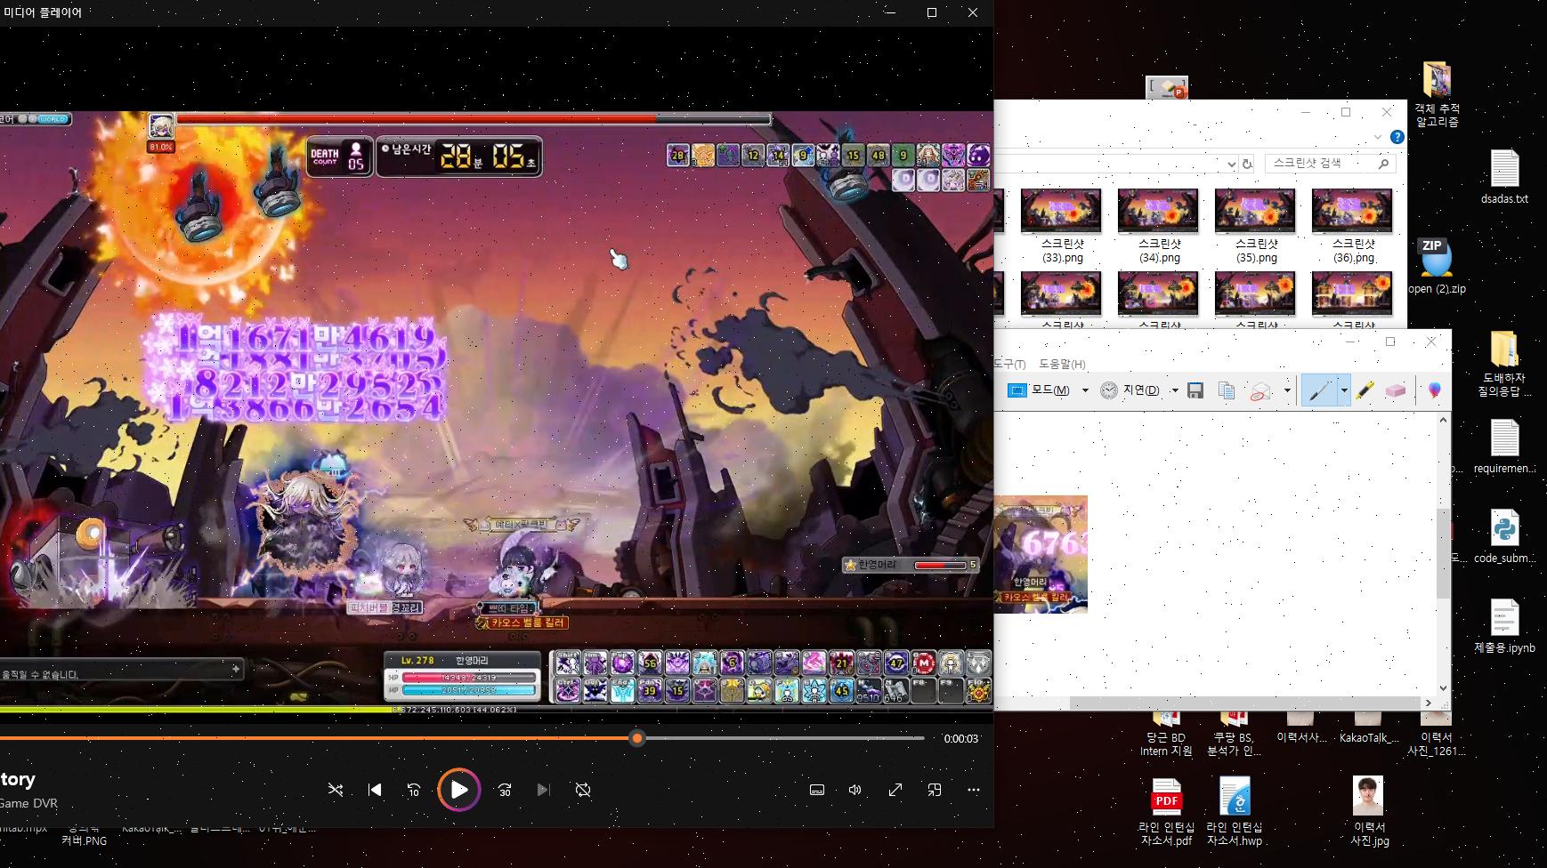Screen dimensions: 1547x868
Task: Open the Help menu in Snipping Tool
Action: coord(1062,364)
